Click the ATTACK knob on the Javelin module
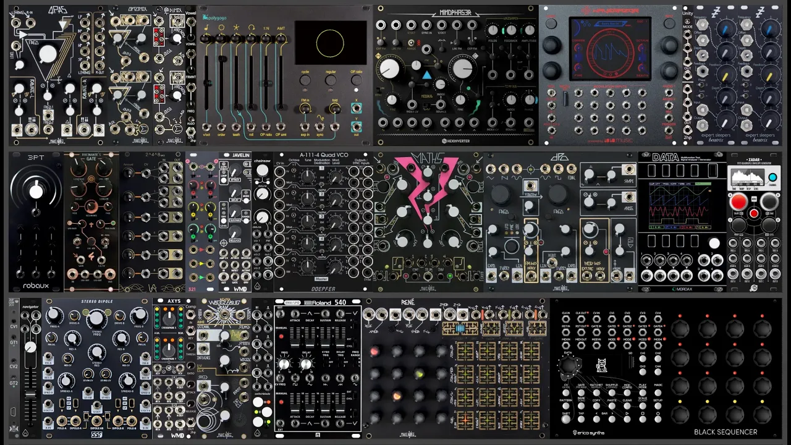 tap(235, 170)
